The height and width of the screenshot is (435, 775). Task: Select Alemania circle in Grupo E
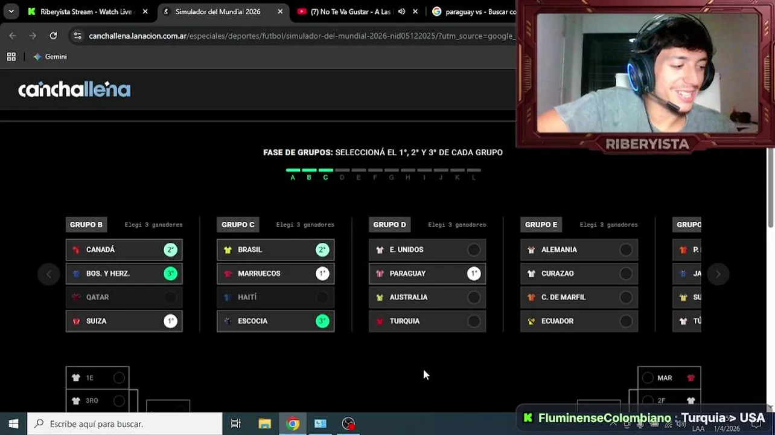[x=626, y=250]
